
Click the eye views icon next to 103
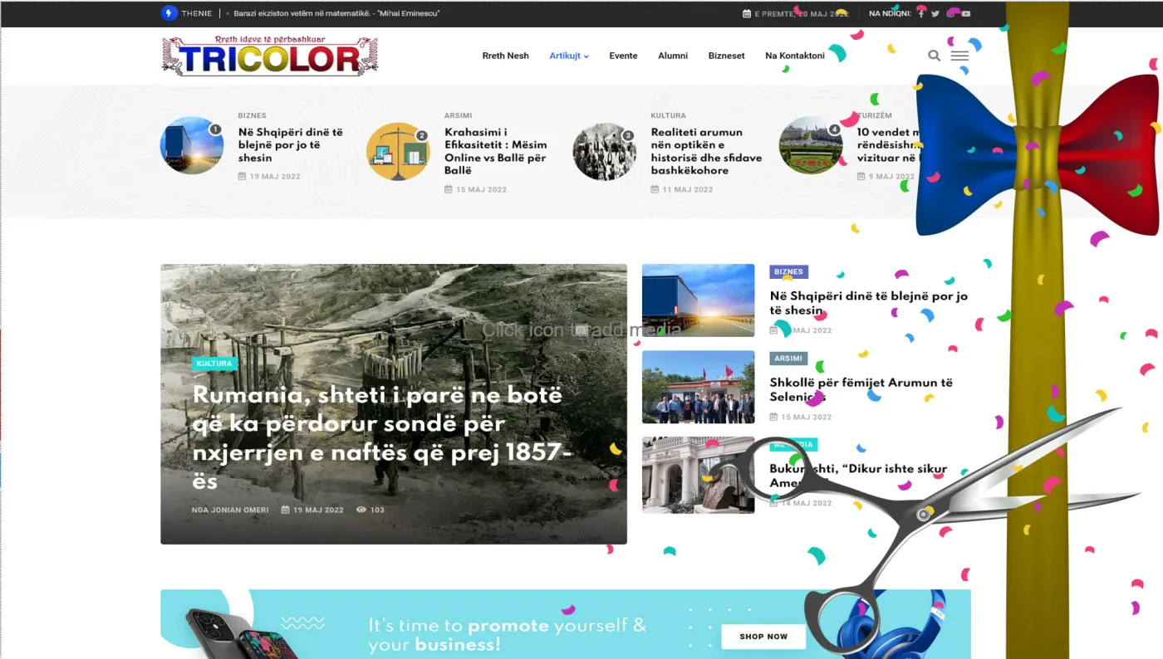point(361,510)
